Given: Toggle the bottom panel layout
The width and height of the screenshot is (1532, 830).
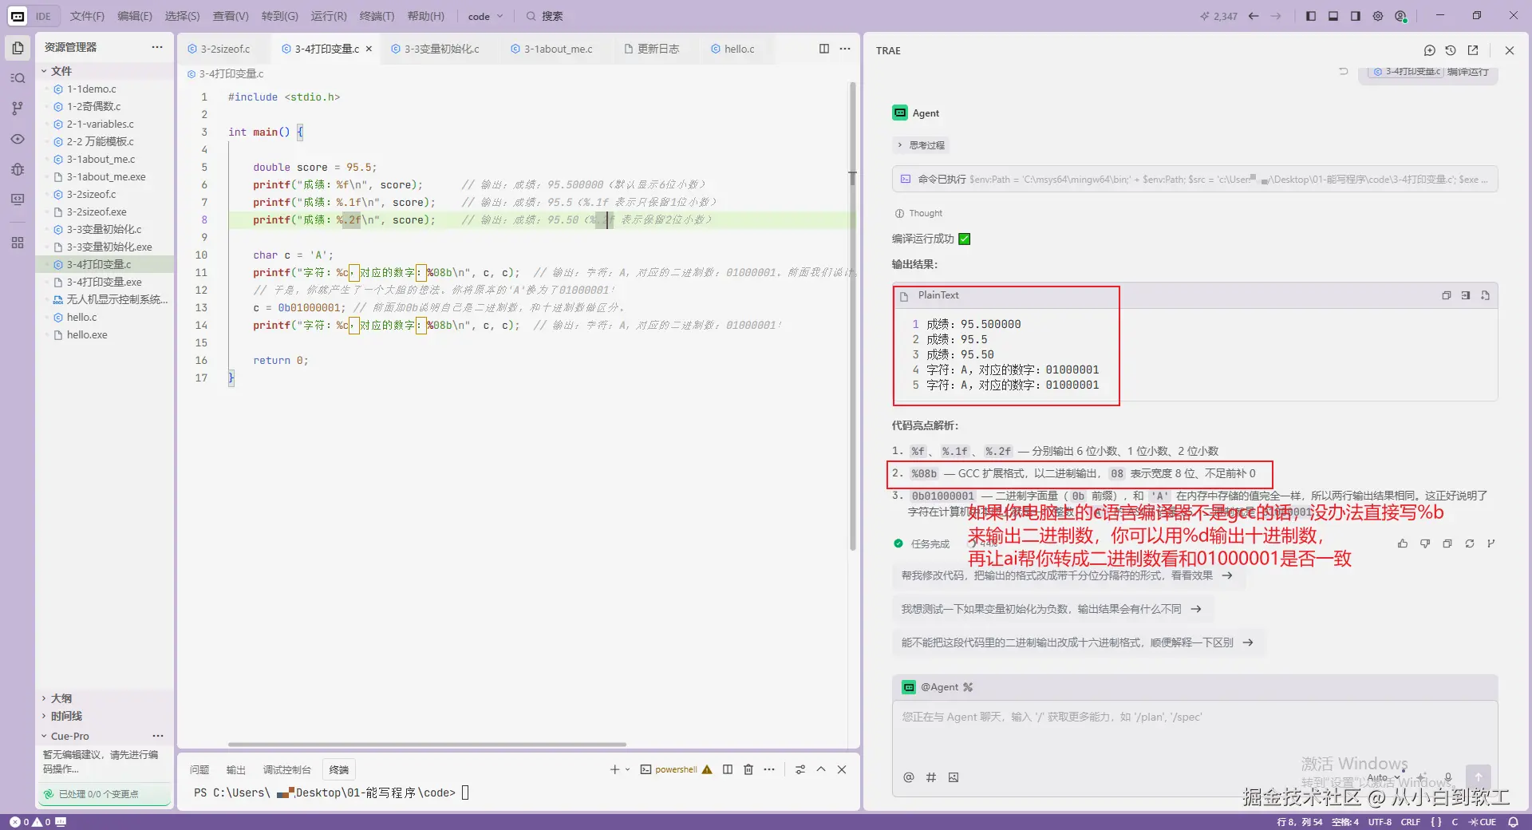Looking at the screenshot, I should [x=1333, y=16].
